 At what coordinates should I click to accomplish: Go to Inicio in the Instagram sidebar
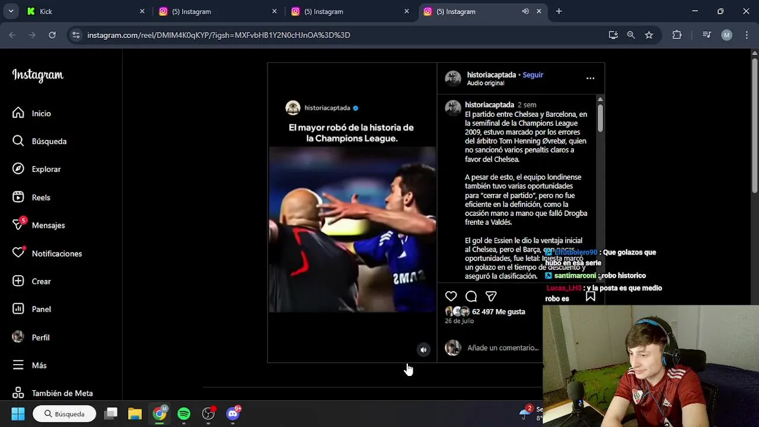point(32,113)
